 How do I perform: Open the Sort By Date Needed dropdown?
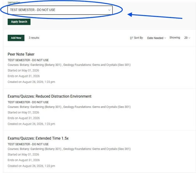156,38
